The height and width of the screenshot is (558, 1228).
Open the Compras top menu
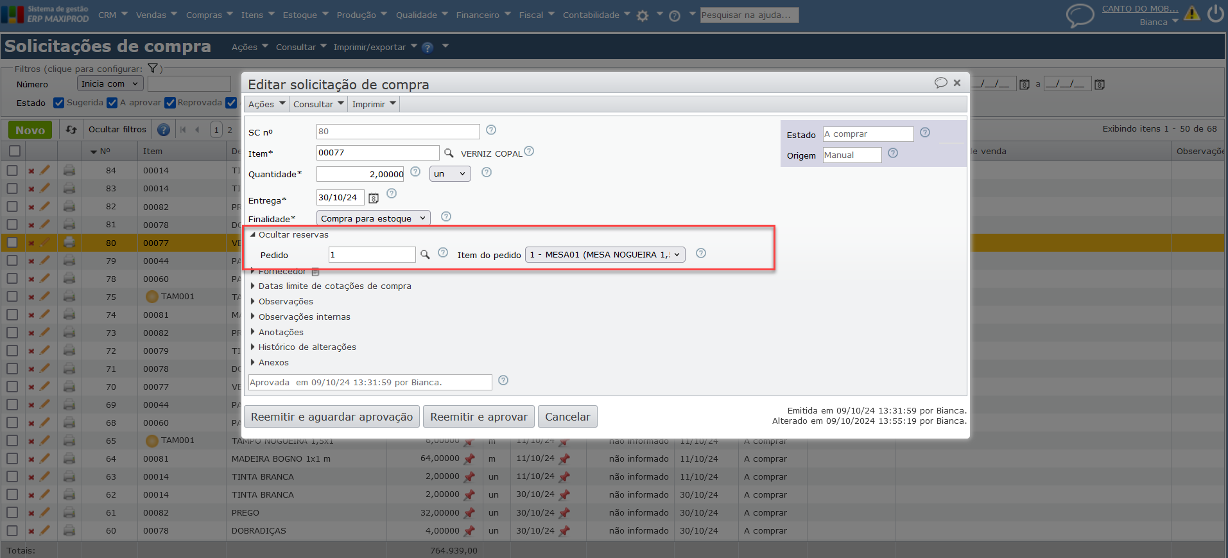point(209,15)
